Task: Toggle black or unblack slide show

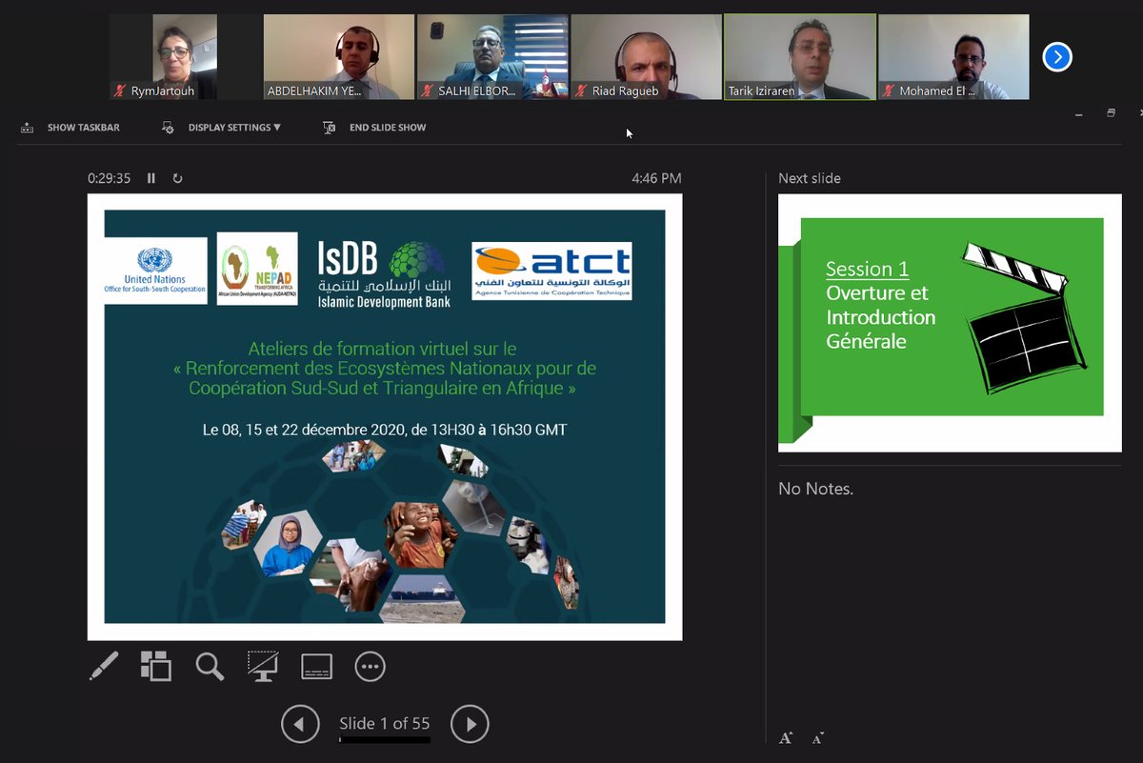Action: click(263, 666)
